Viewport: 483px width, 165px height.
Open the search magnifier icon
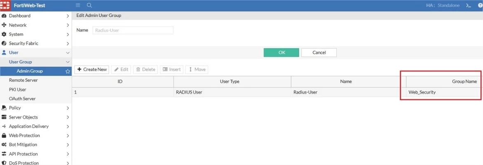point(89,5)
